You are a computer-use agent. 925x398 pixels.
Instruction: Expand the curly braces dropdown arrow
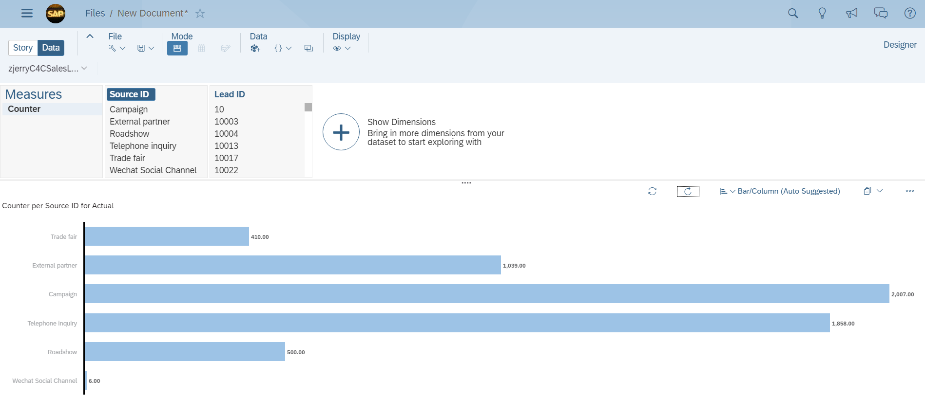pos(289,48)
